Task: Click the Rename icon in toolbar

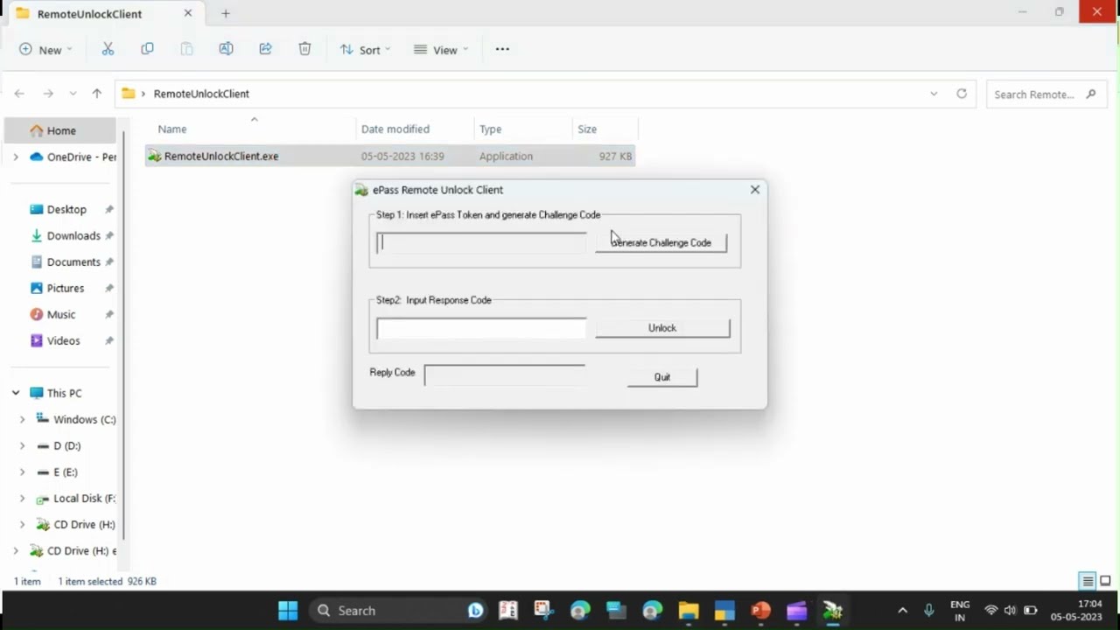Action: [226, 49]
